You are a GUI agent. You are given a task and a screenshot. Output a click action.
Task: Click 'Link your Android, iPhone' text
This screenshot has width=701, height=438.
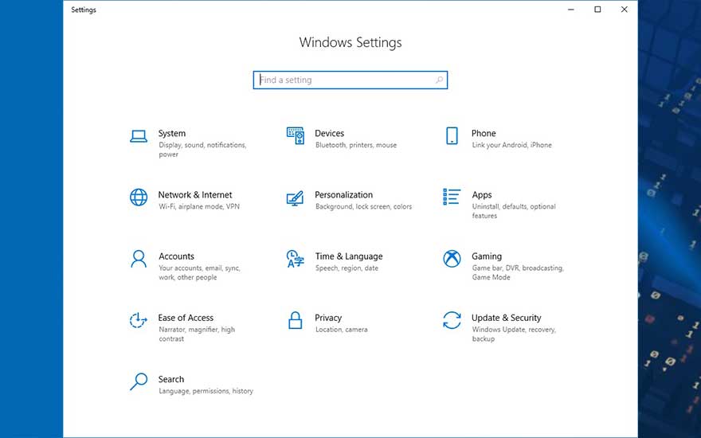[512, 145]
